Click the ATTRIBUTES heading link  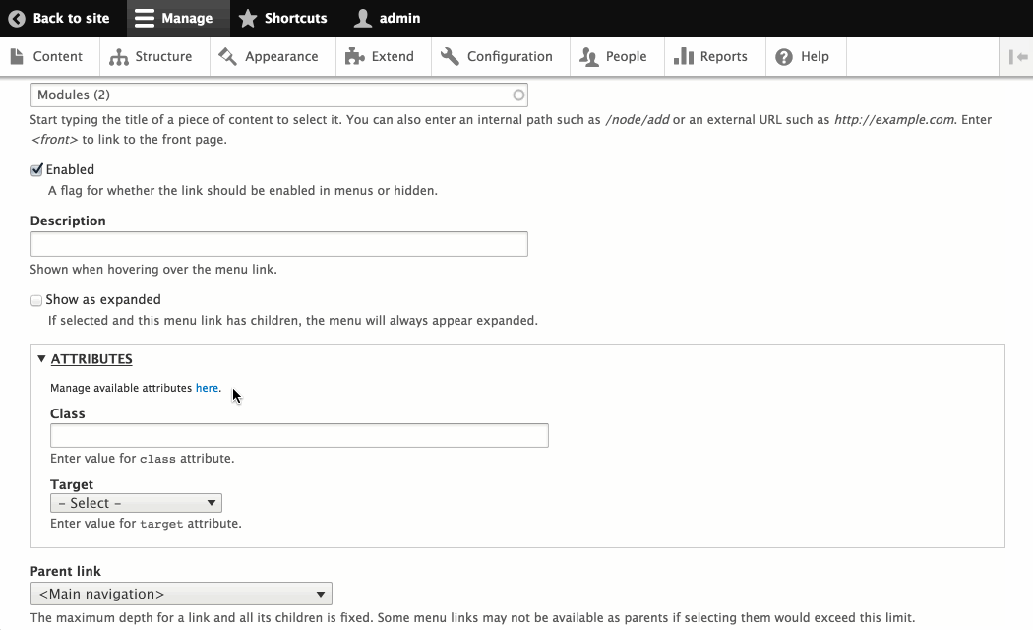coord(91,359)
